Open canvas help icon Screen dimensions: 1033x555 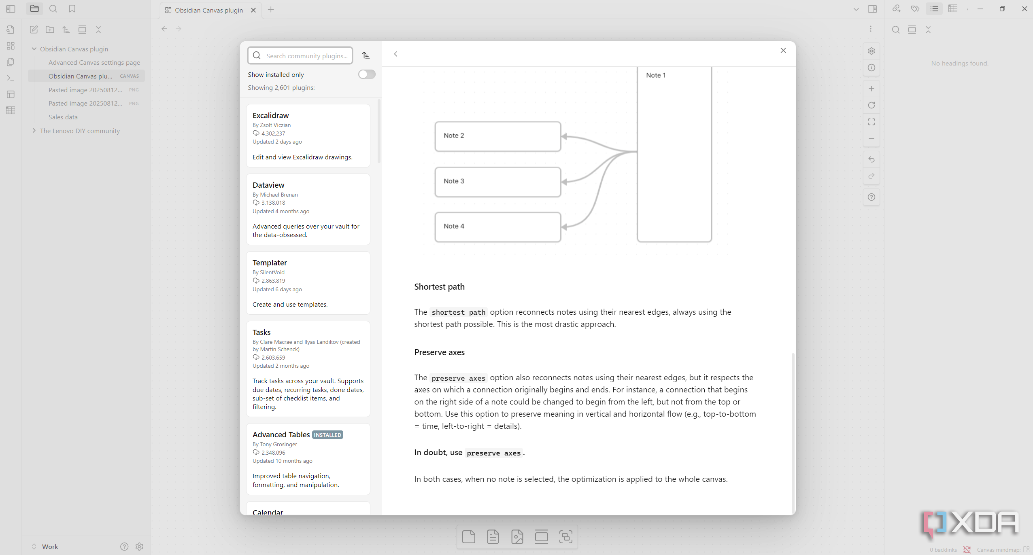[871, 197]
